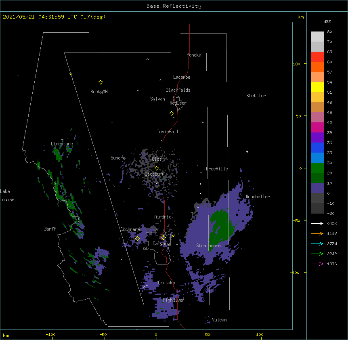Click the cyan 27ZW arrow in legend
The height and width of the screenshot is (340, 348).
point(317,243)
